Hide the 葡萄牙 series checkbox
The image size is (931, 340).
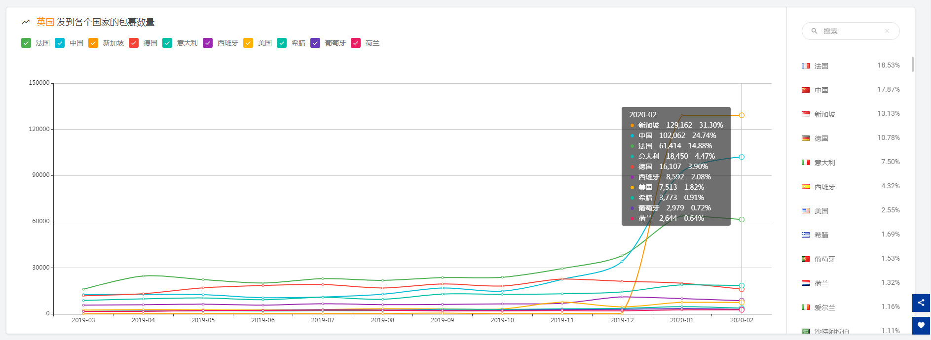pos(315,43)
